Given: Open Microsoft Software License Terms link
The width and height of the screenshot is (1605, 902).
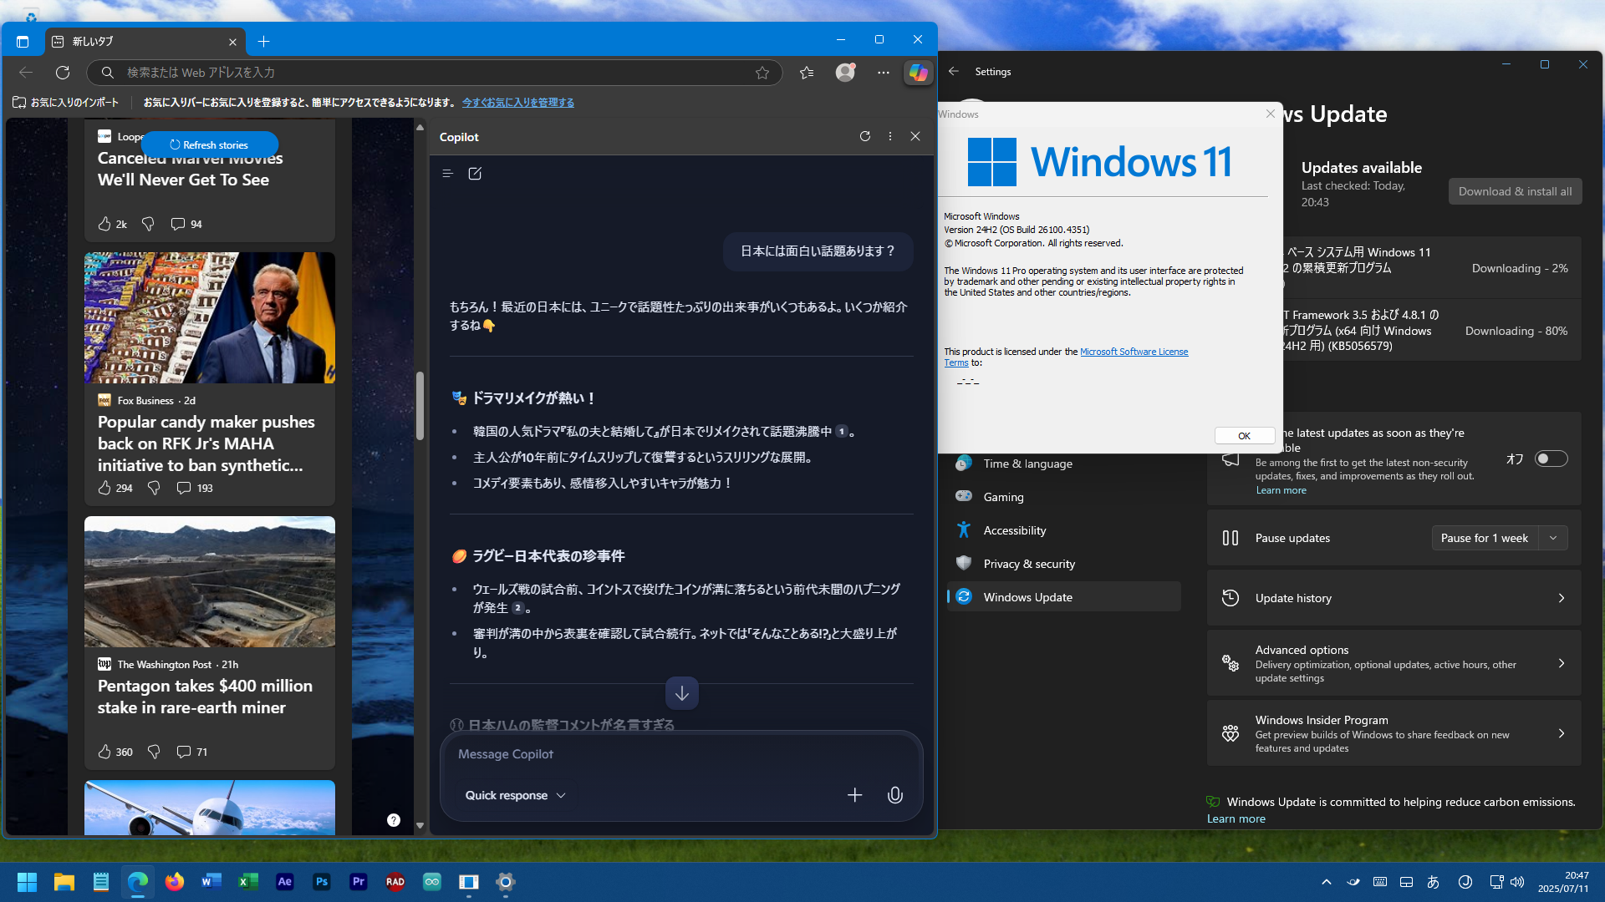Looking at the screenshot, I should coord(1134,352).
